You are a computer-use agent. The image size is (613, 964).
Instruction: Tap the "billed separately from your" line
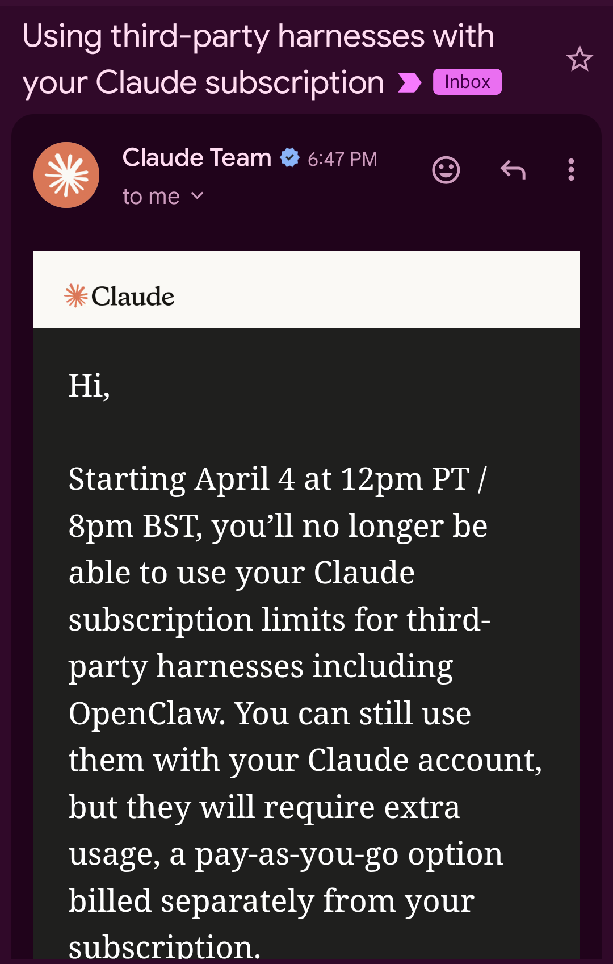(271, 901)
